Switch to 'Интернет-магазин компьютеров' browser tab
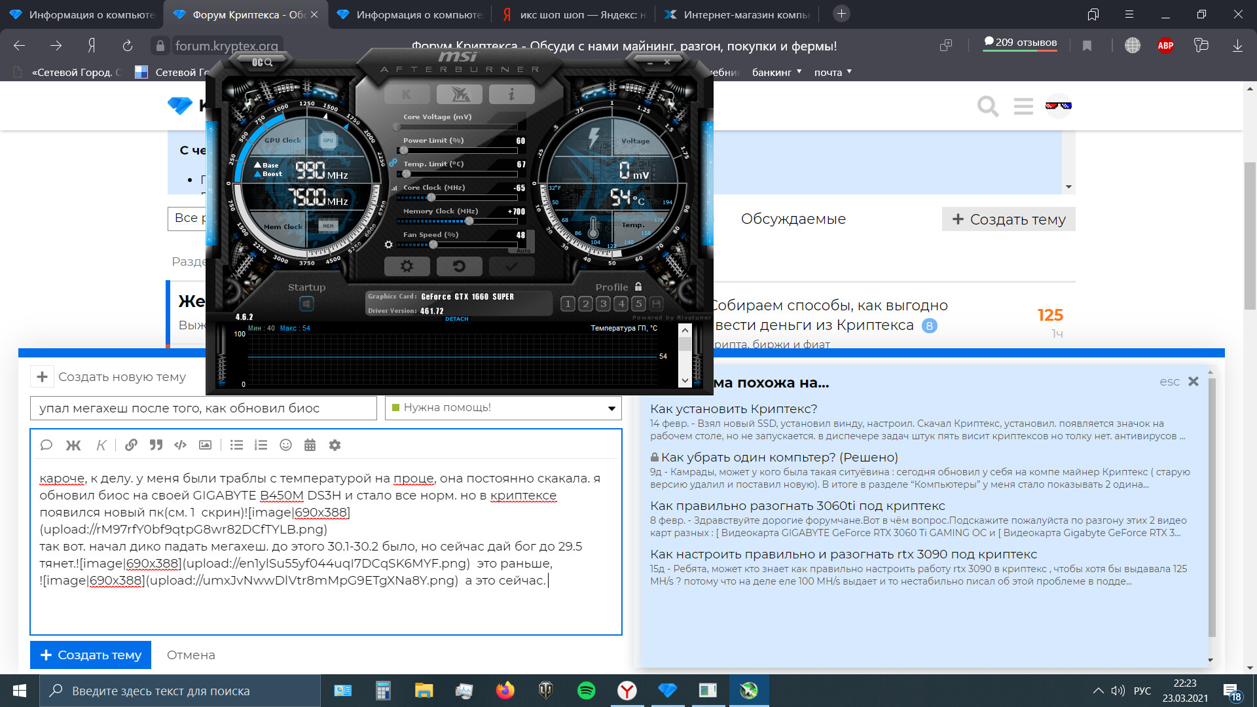The image size is (1257, 707). [x=736, y=14]
